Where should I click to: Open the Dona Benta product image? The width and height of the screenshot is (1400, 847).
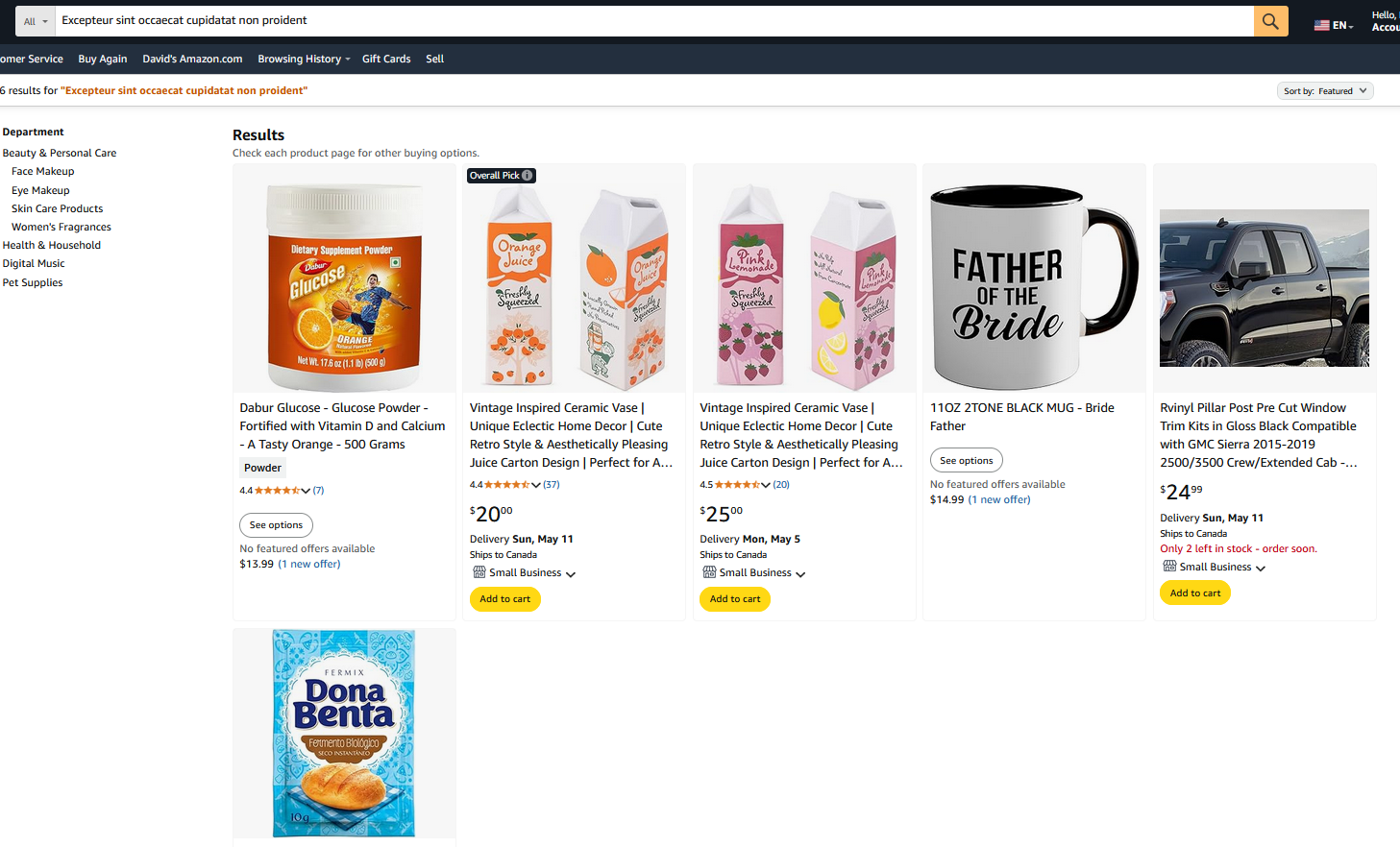(x=344, y=734)
